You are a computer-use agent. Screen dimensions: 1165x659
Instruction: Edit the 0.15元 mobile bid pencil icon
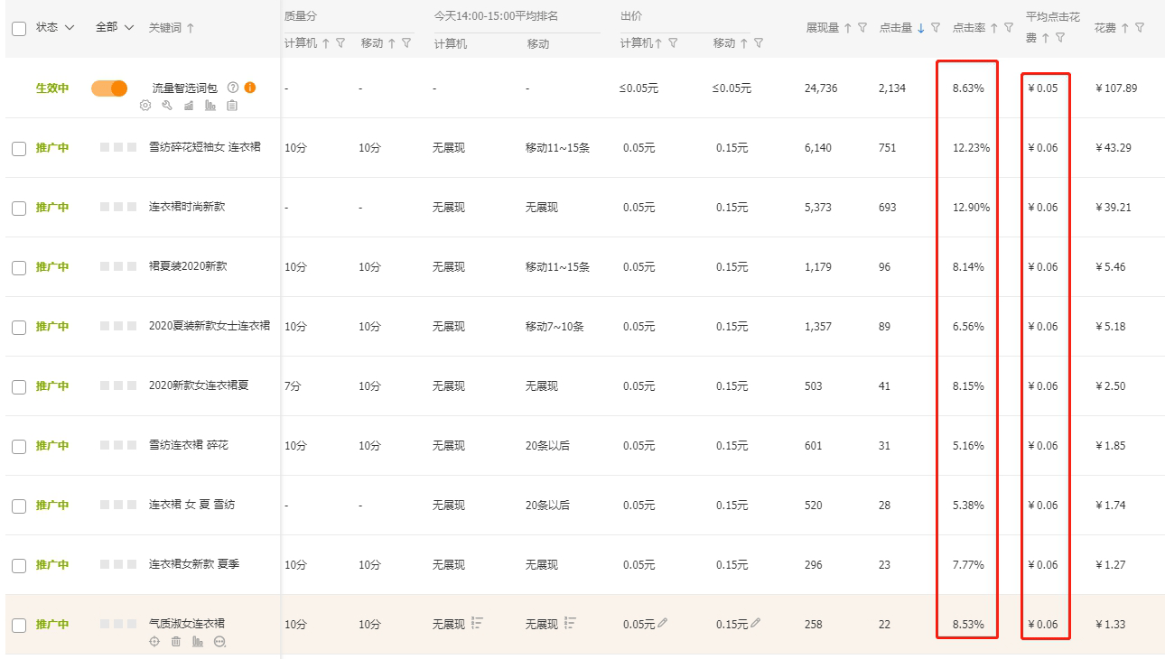click(x=756, y=623)
